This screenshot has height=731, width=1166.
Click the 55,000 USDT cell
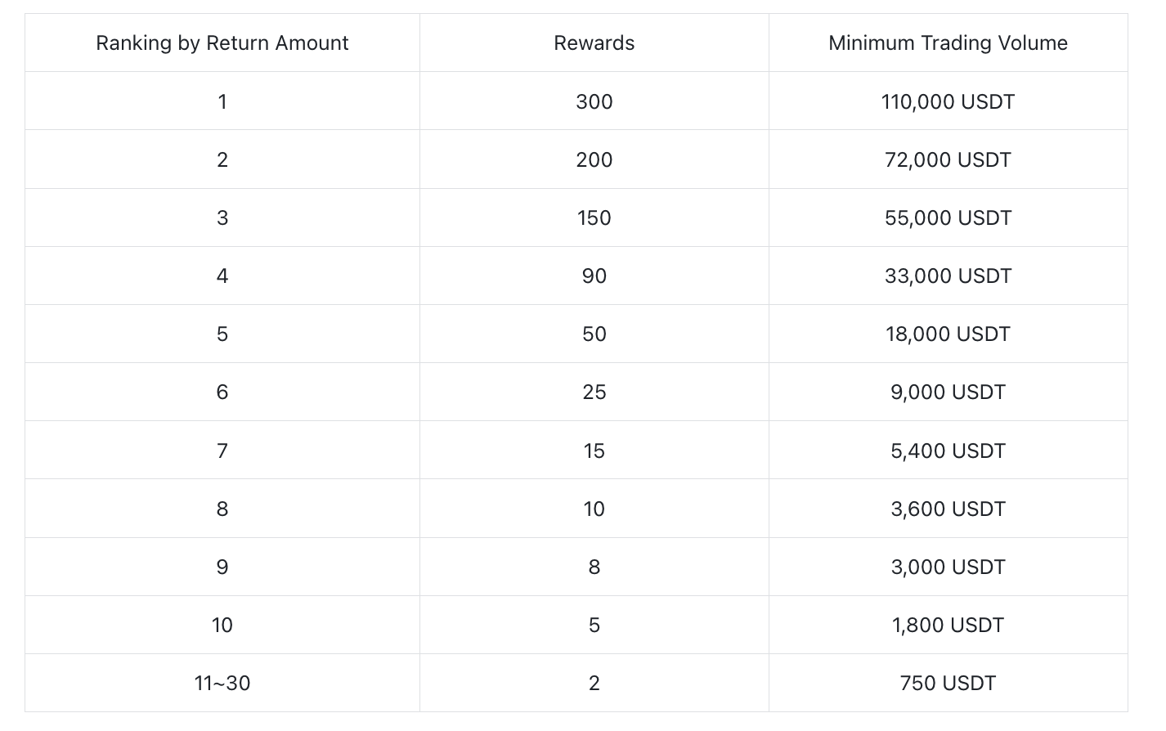(948, 218)
